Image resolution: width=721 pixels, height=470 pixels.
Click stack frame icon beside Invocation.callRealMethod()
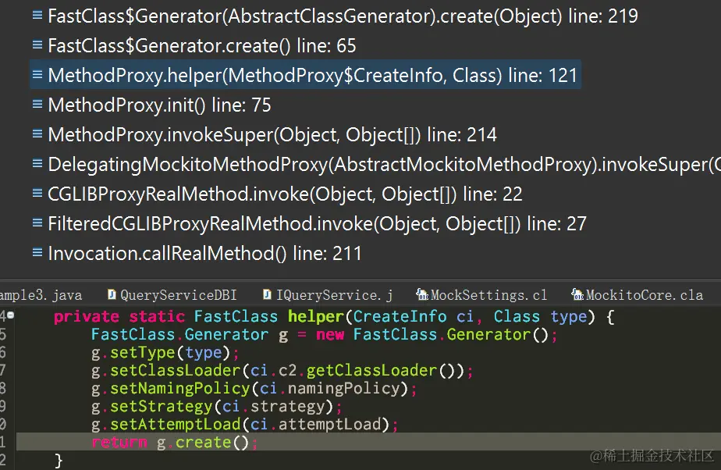pos(37,252)
